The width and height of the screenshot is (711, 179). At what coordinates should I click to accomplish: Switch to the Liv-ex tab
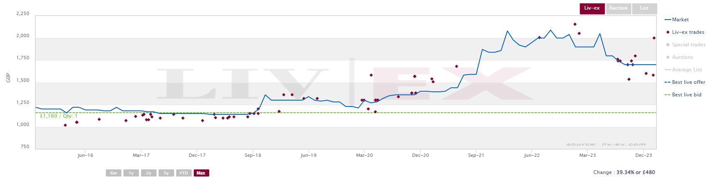592,8
